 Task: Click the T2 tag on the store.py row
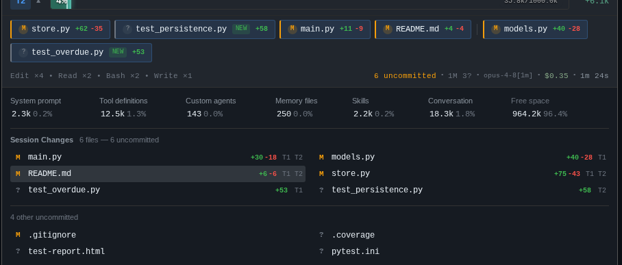pyautogui.click(x=601, y=174)
